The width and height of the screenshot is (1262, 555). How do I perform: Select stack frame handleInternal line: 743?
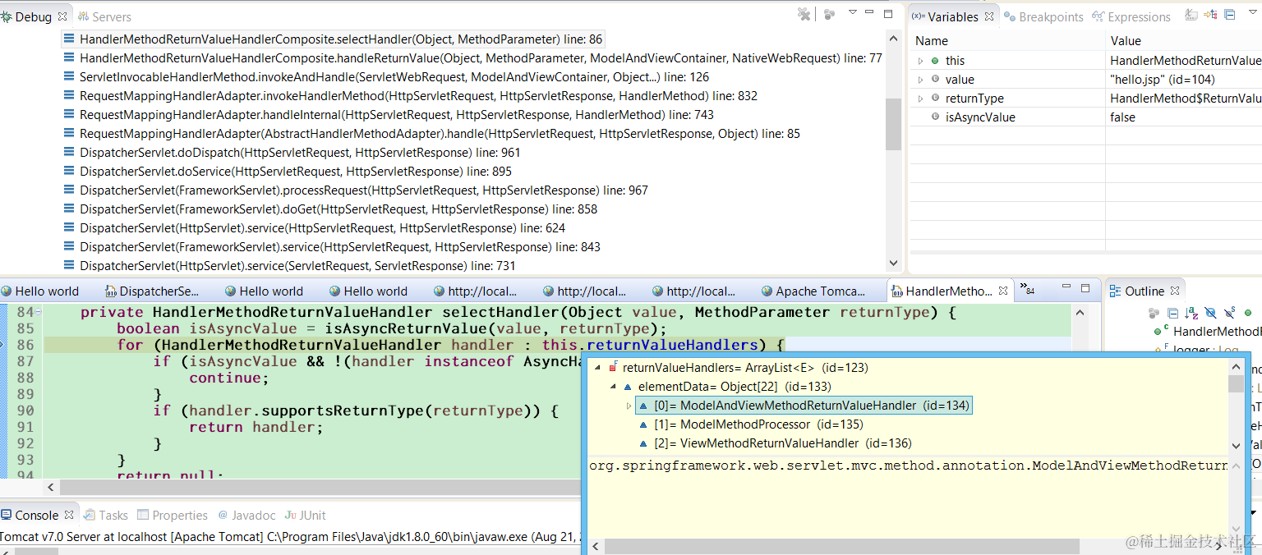[388, 115]
